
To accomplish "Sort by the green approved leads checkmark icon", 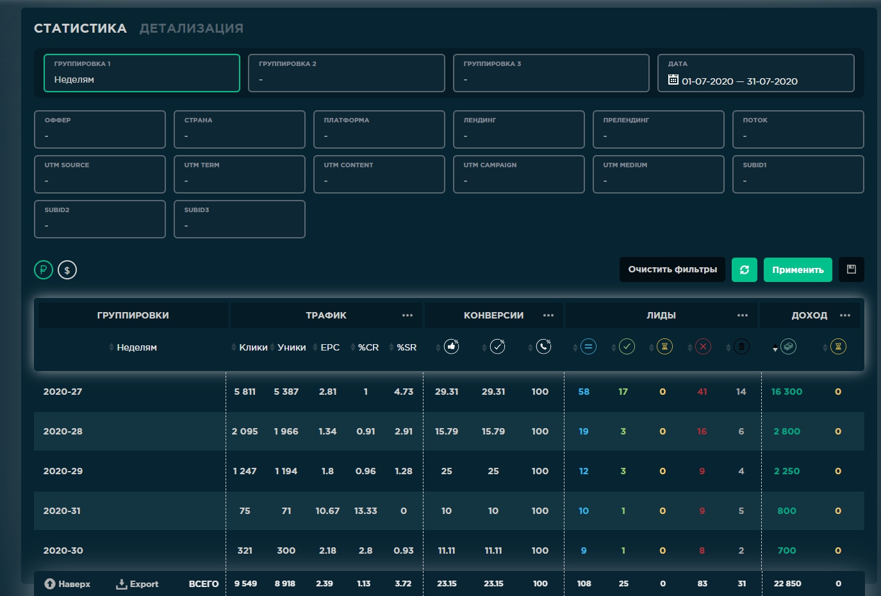I will 627,347.
